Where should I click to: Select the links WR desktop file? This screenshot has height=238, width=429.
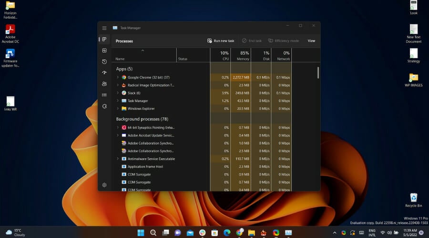pyautogui.click(x=10, y=104)
